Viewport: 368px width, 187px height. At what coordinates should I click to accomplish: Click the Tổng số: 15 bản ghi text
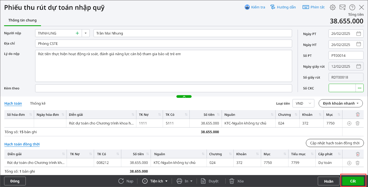click(21, 132)
